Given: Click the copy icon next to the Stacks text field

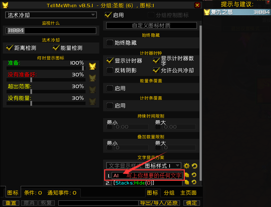Looking at the screenshot, I should [x=187, y=182].
